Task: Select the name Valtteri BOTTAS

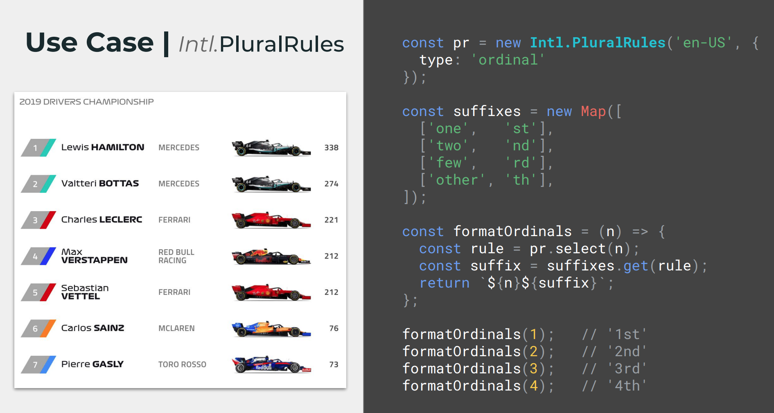Action: 100,183
